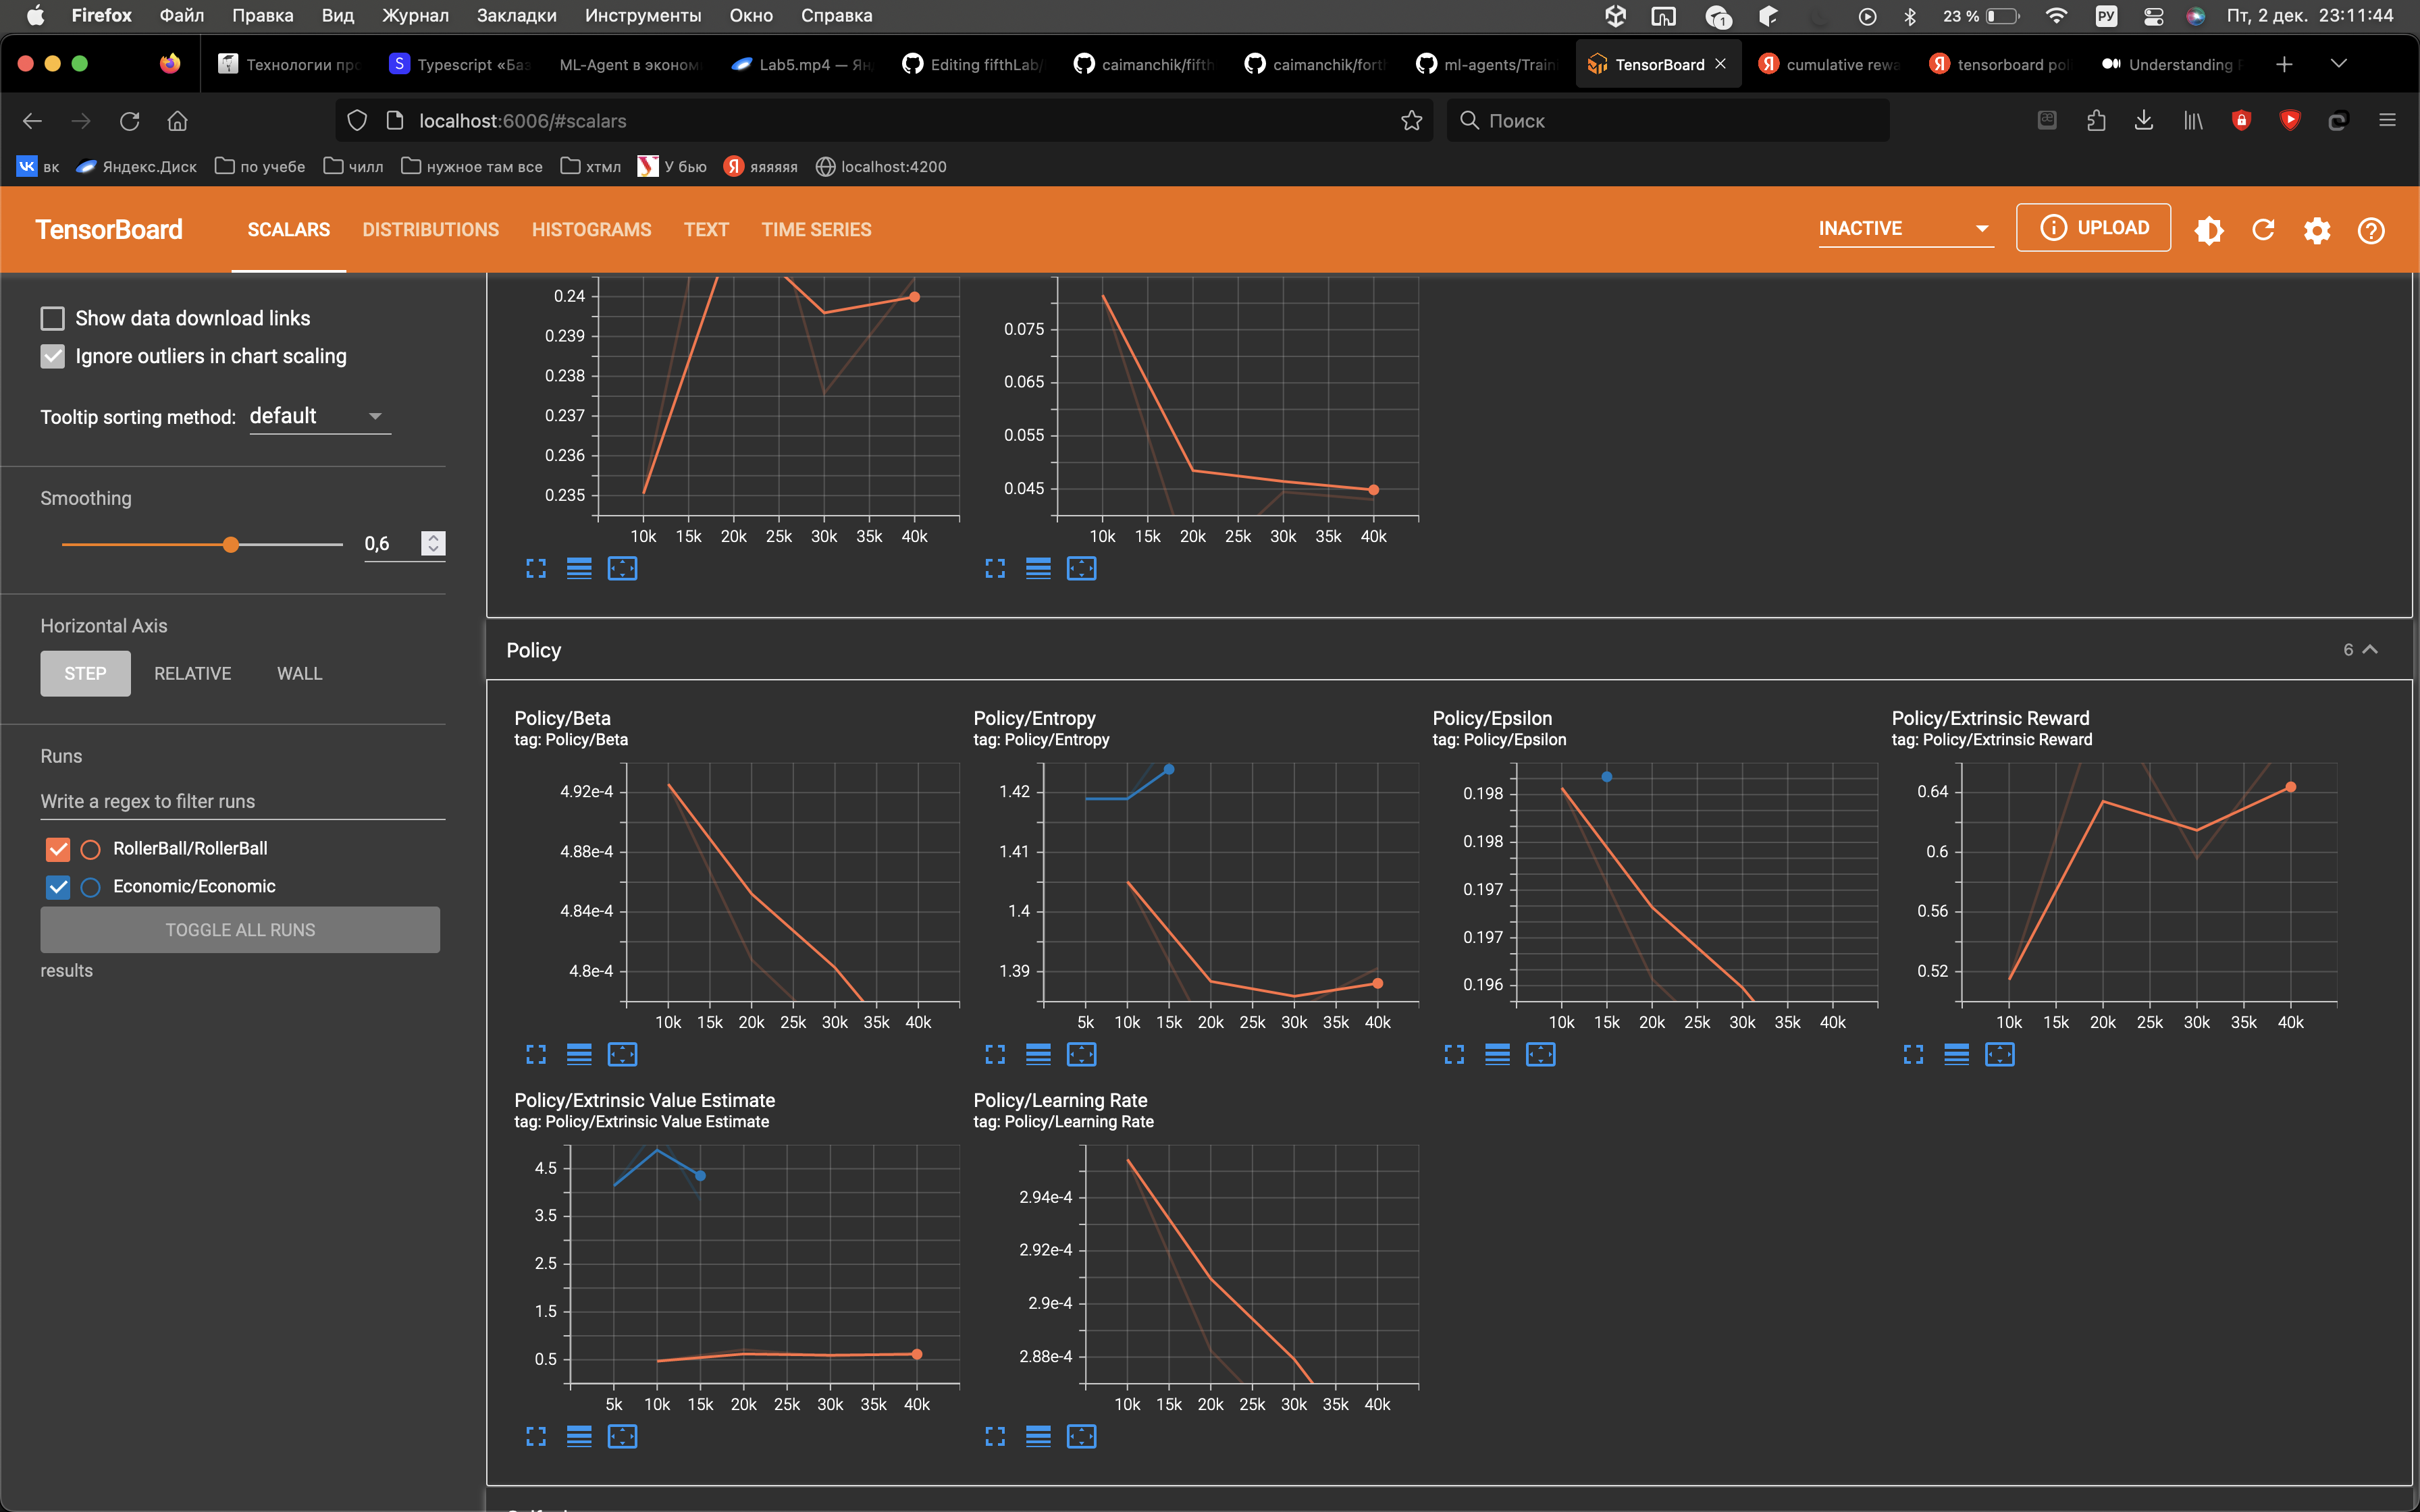Fit Policy/Epsilon chart domain to data
The width and height of the screenshot is (2420, 1512).
pyautogui.click(x=1541, y=1054)
